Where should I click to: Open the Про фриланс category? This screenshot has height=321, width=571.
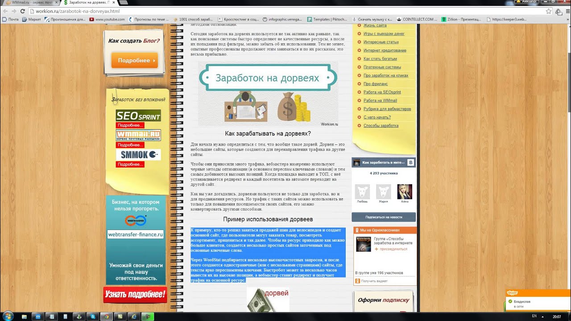point(376,84)
